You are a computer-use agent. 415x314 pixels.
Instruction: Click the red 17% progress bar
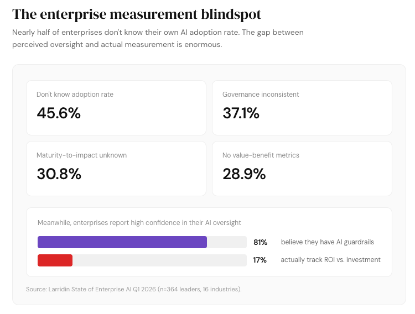[55, 260]
